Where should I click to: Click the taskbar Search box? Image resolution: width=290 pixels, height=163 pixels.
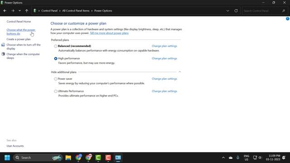[38, 158]
